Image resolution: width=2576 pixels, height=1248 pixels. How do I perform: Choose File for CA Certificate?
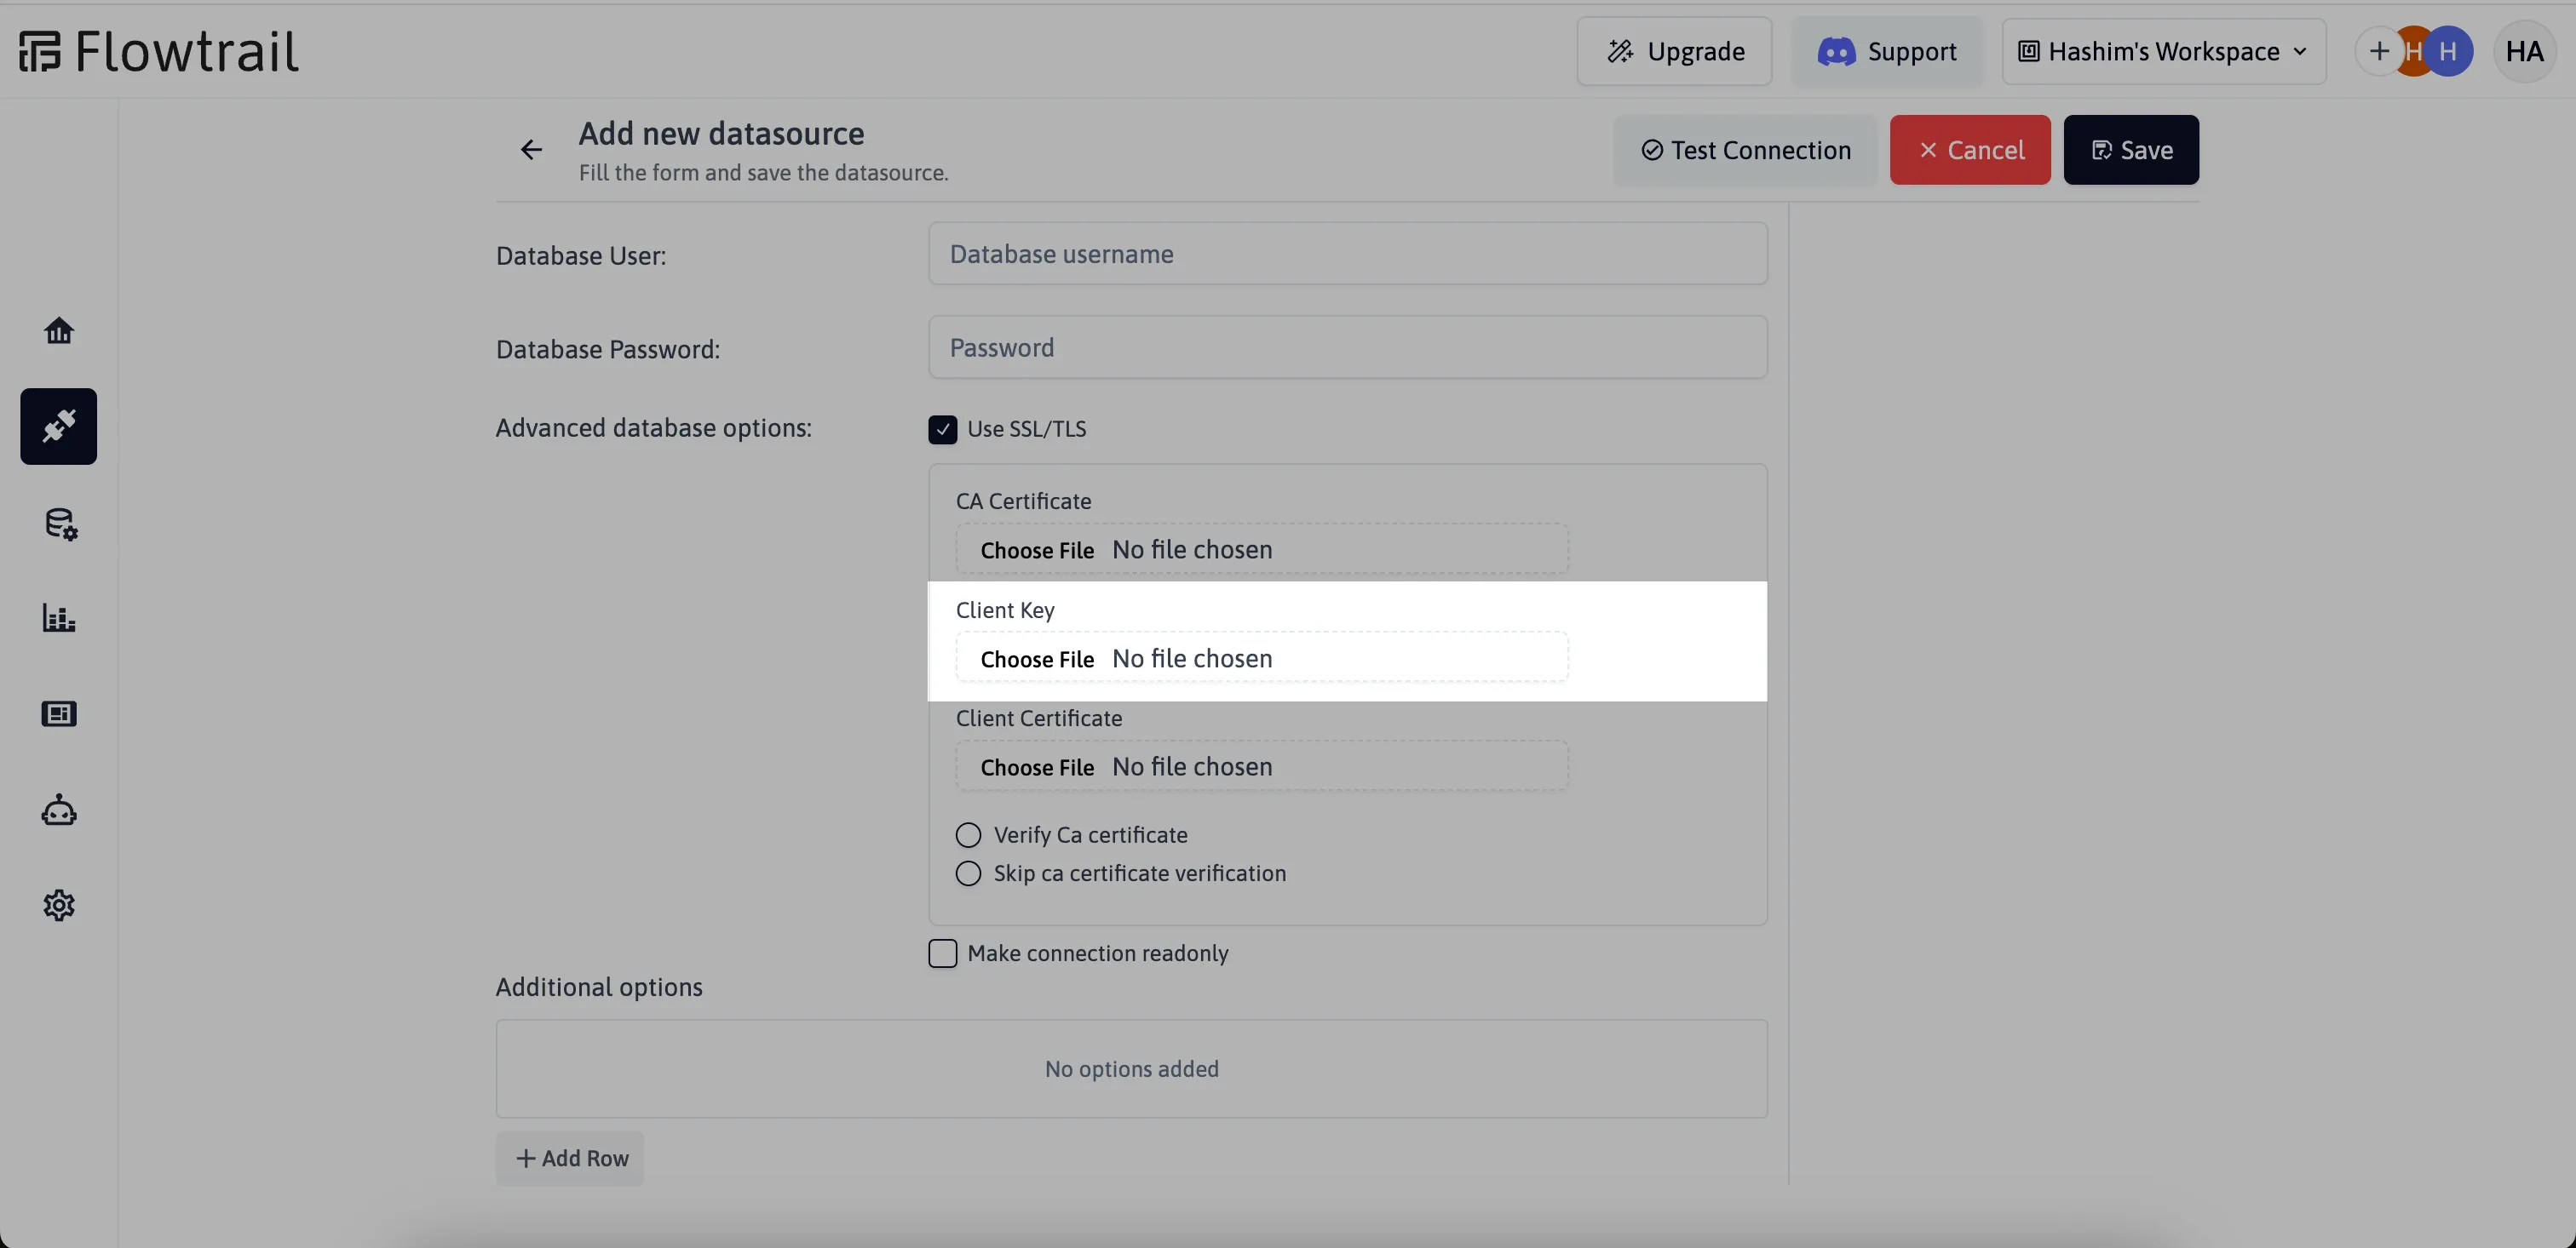[1036, 551]
